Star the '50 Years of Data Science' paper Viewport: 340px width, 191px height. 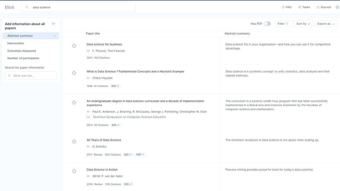click(x=74, y=142)
